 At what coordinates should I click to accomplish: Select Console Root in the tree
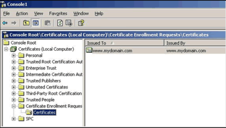click(x=23, y=43)
